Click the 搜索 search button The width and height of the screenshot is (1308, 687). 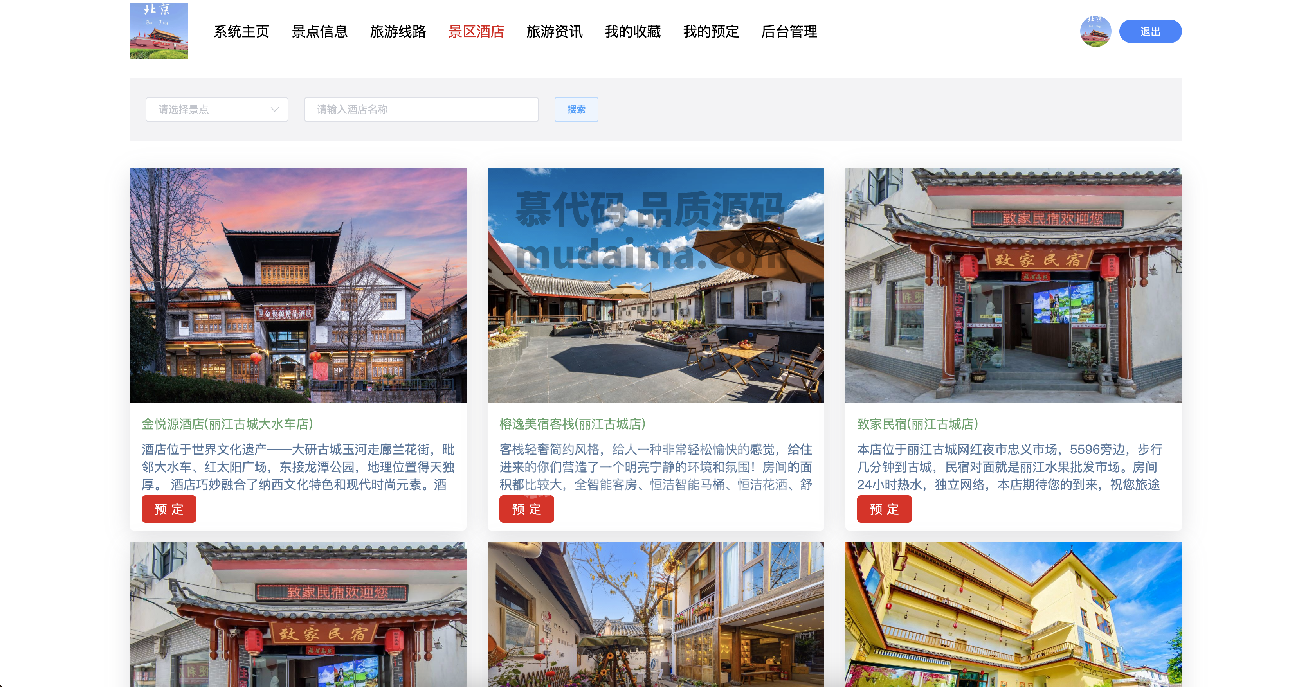click(576, 109)
